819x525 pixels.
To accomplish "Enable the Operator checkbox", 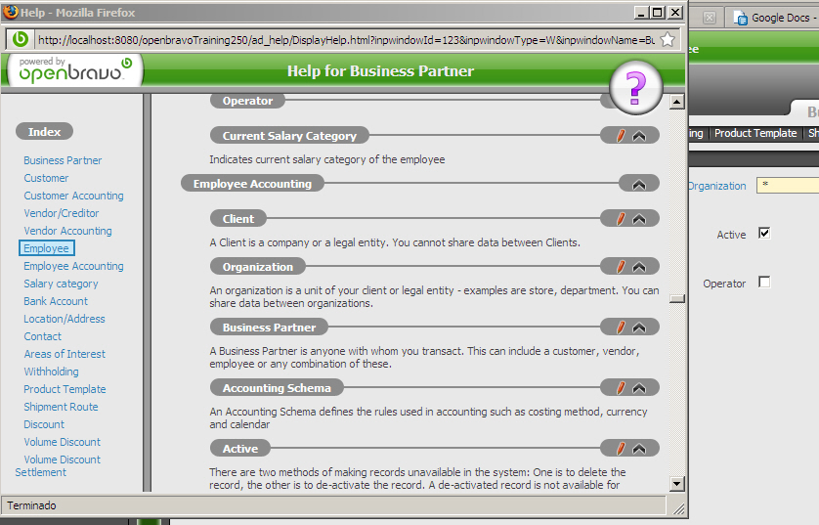I will tap(764, 283).
